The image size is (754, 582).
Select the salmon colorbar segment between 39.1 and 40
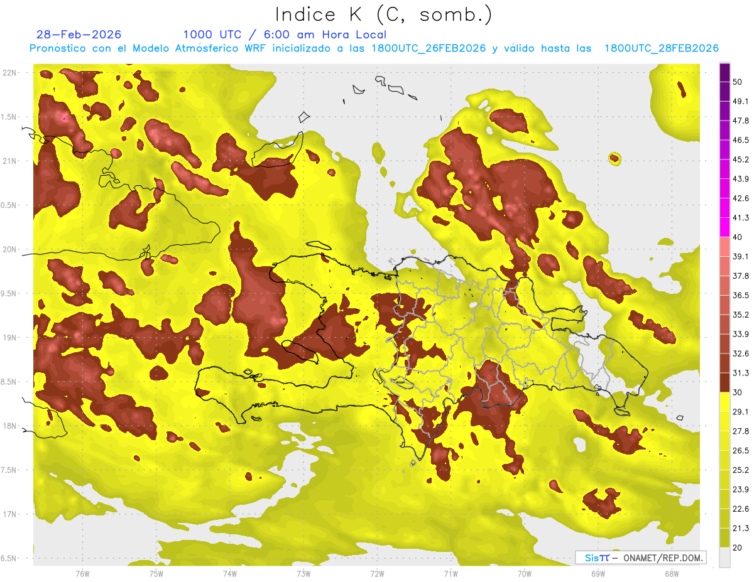(724, 247)
